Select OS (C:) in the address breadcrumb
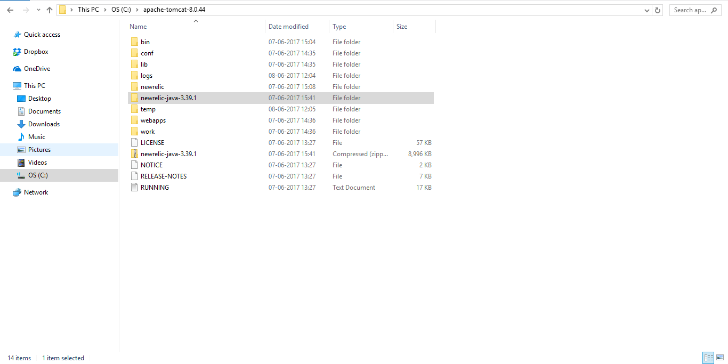Image resolution: width=728 pixels, height=364 pixels. click(x=121, y=10)
